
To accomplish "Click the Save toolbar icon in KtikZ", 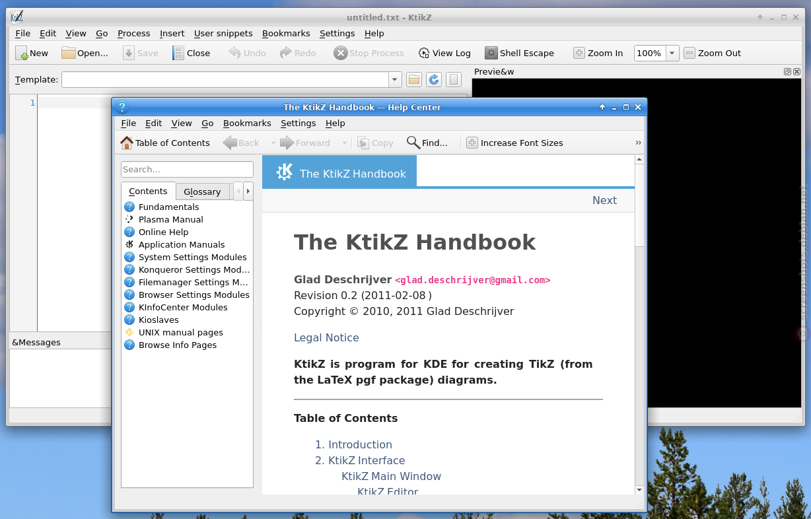I will tap(129, 53).
